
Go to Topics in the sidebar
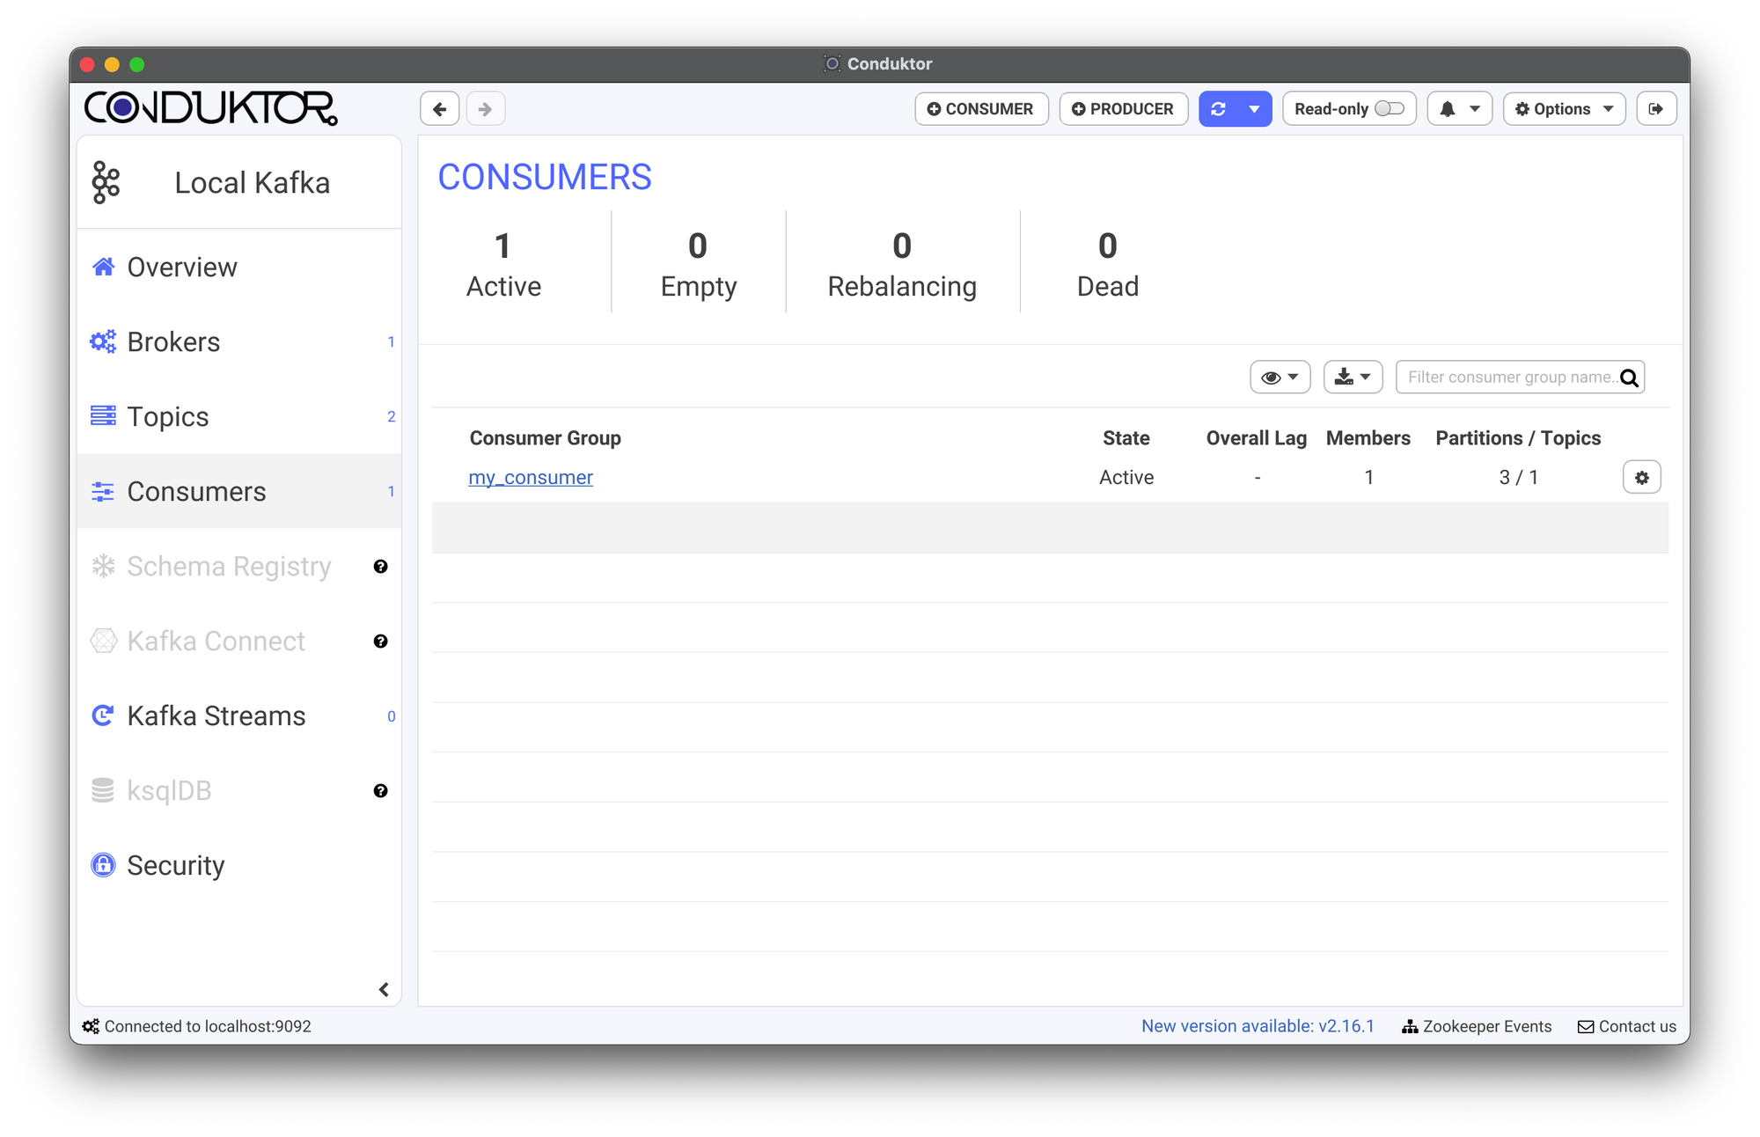168,417
